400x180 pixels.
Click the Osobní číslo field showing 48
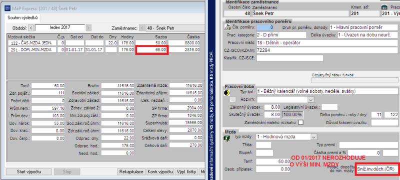[237, 13]
